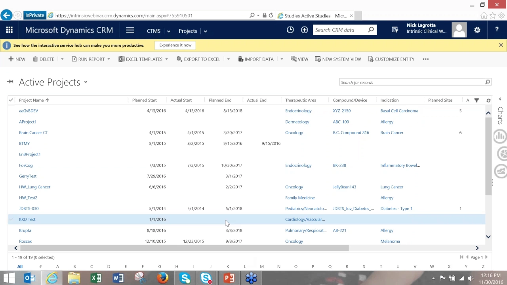This screenshot has width=507, height=285.
Task: Expand the Run Report dropdown arrow
Action: (x=109, y=59)
